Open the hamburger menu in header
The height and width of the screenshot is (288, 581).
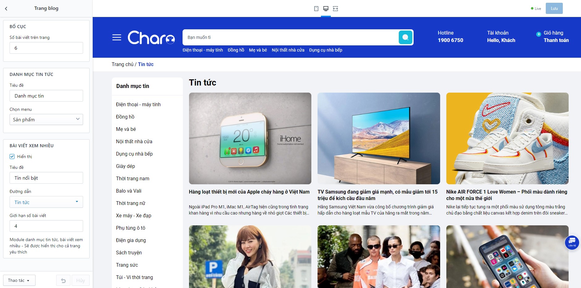click(x=117, y=38)
